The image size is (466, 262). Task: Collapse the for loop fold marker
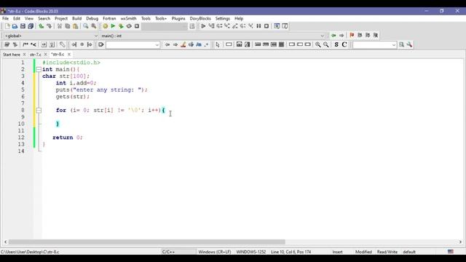coord(39,111)
